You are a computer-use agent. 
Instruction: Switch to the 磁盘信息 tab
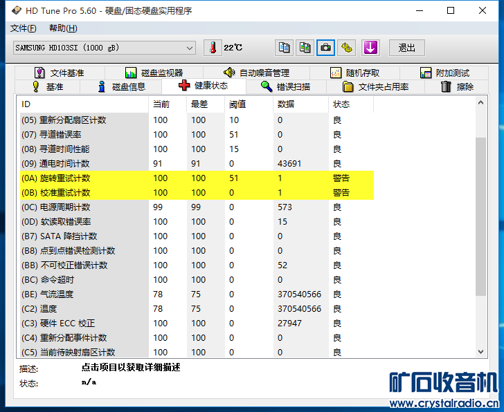pos(121,86)
